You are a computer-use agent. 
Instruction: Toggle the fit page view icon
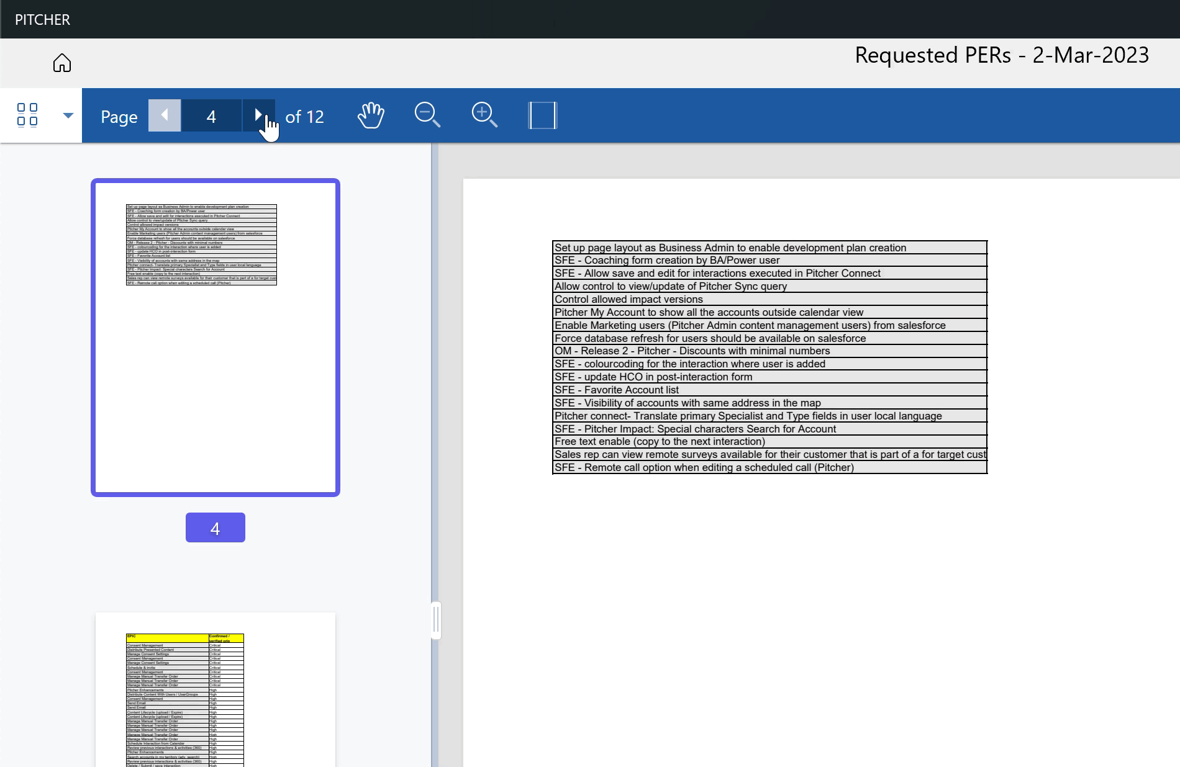point(542,115)
